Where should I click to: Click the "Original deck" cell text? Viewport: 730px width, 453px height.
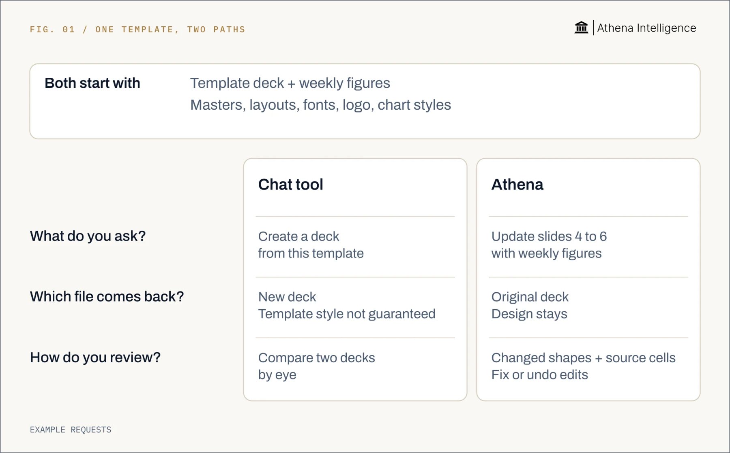coord(530,297)
